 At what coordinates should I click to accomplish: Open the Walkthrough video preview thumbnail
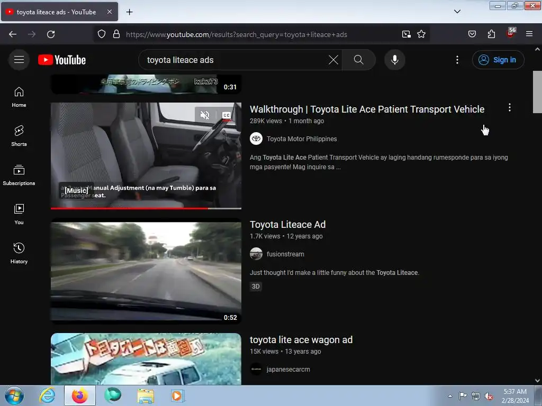pos(146,155)
